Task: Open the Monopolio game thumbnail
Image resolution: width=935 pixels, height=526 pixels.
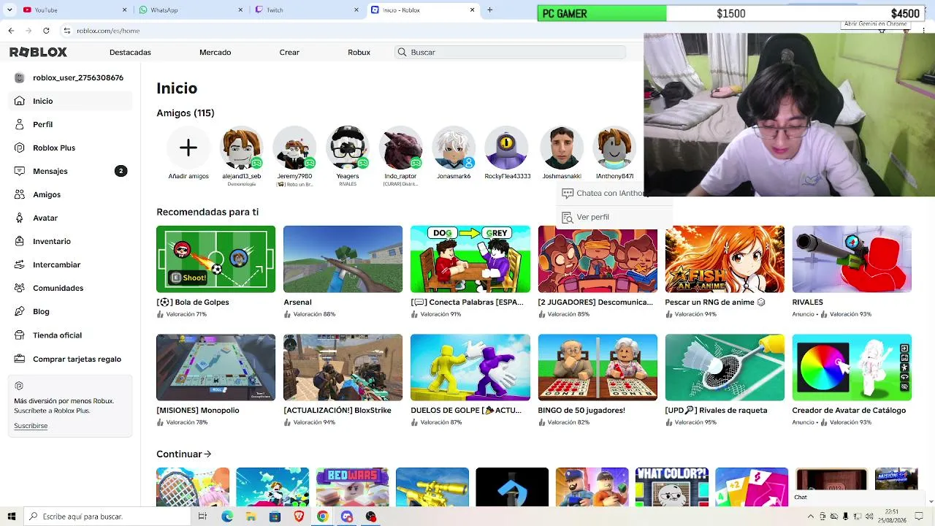Action: click(x=216, y=367)
